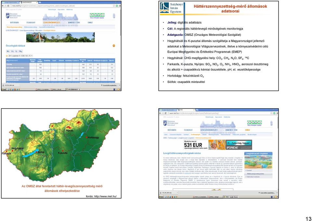Open highlighted OMSZ menu on the Levegő háttérszennyezettség page
The height and width of the screenshot is (221, 312).
pos(248,130)
